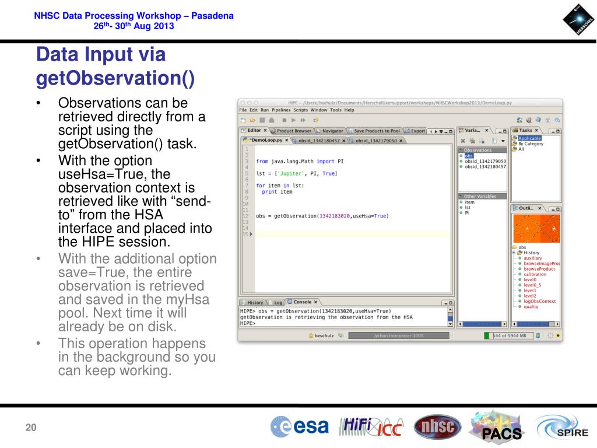597x448 pixels.
Task: Switch to the Export tab
Action: tap(415, 131)
